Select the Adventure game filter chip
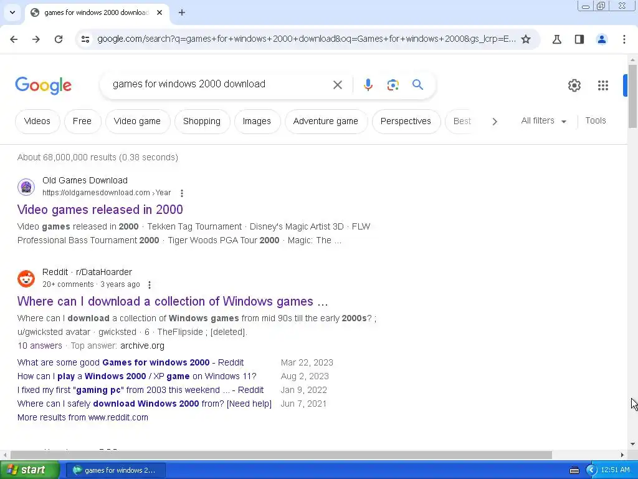This screenshot has width=638, height=479. click(326, 122)
